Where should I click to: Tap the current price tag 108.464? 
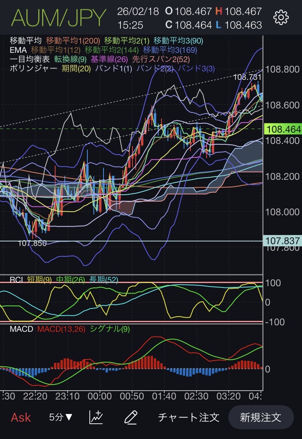coord(283,129)
